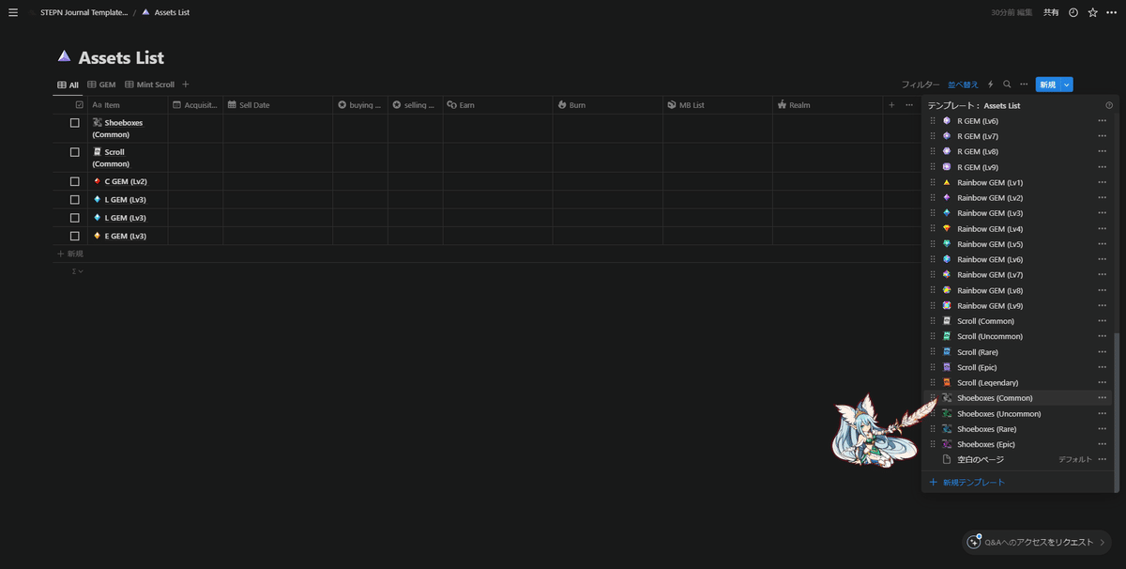Open the Acquisition date column header menu

coord(195,105)
